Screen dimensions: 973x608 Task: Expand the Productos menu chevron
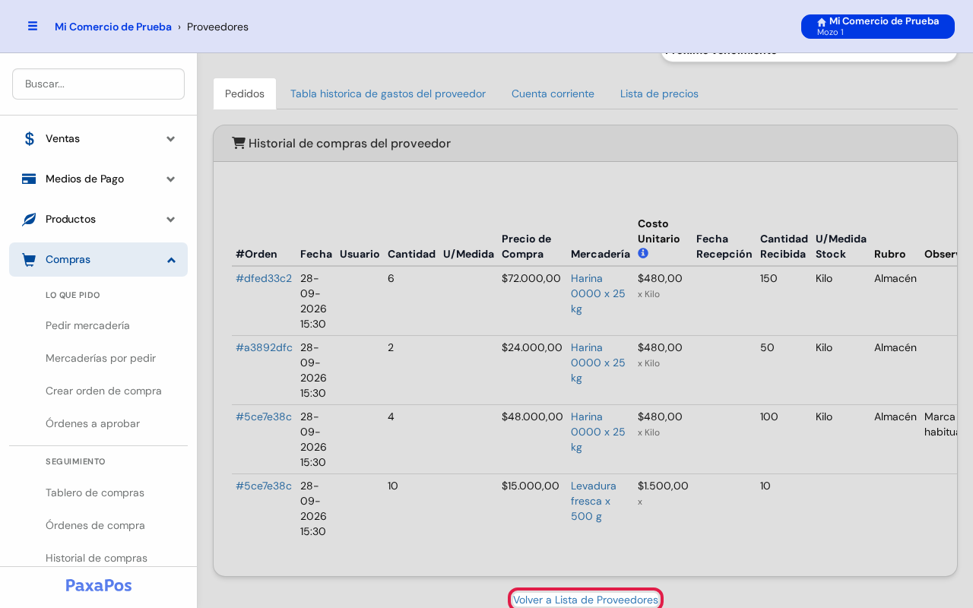[x=171, y=219]
